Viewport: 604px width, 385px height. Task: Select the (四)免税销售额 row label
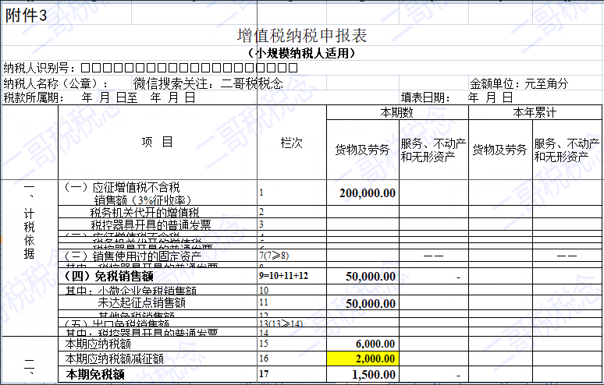[157, 276]
